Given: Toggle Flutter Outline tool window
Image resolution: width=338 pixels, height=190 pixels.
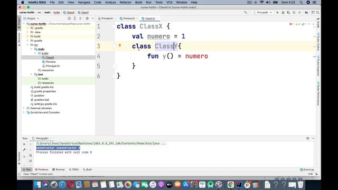Looking at the screenshot, I should (x=318, y=42).
